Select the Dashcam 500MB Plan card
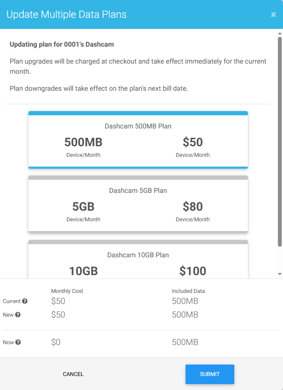 [x=138, y=140]
